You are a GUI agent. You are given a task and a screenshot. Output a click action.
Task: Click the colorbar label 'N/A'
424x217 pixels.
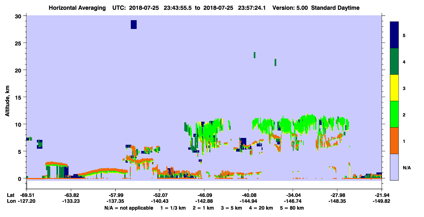point(406,168)
